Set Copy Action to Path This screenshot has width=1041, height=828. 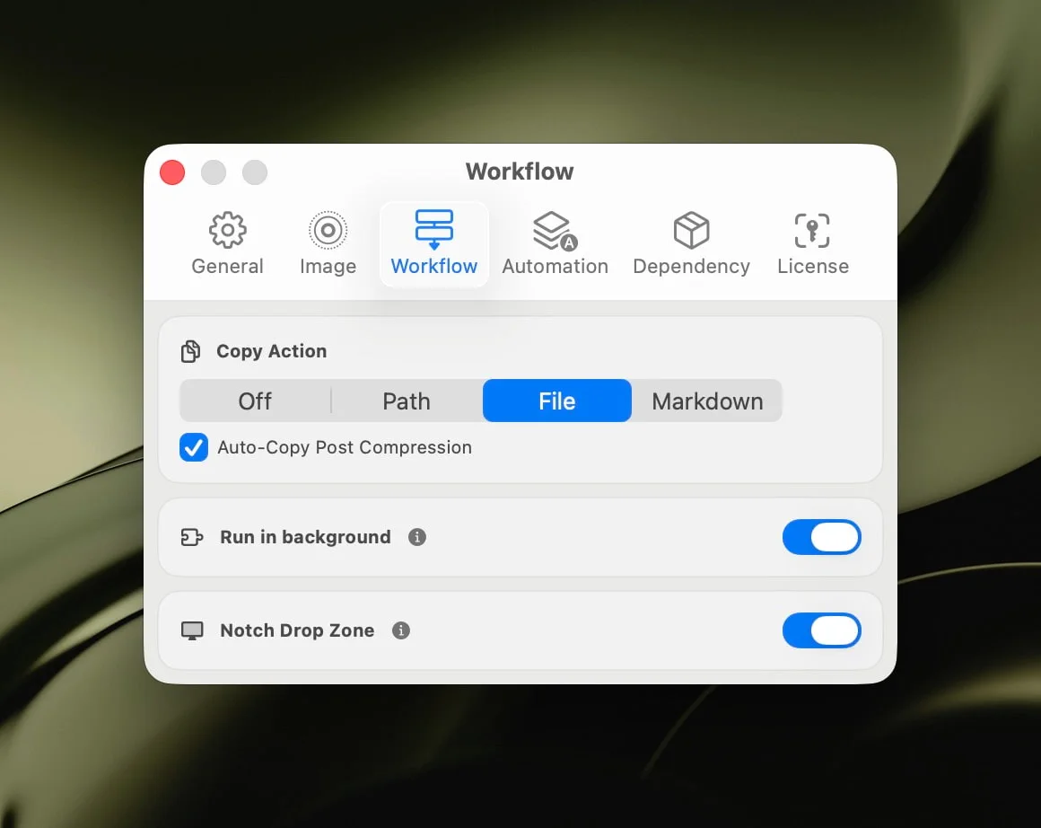coord(406,401)
